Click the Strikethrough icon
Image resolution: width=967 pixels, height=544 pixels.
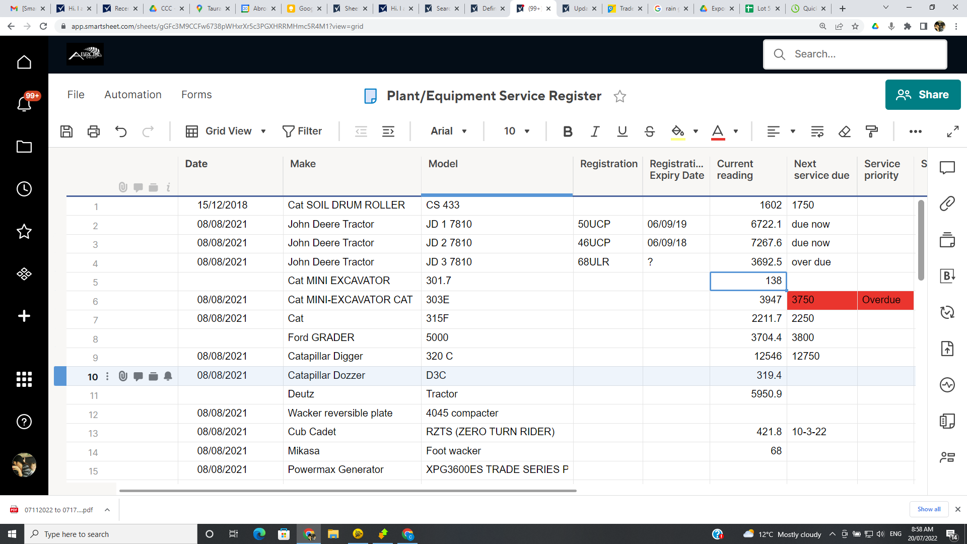pyautogui.click(x=650, y=131)
